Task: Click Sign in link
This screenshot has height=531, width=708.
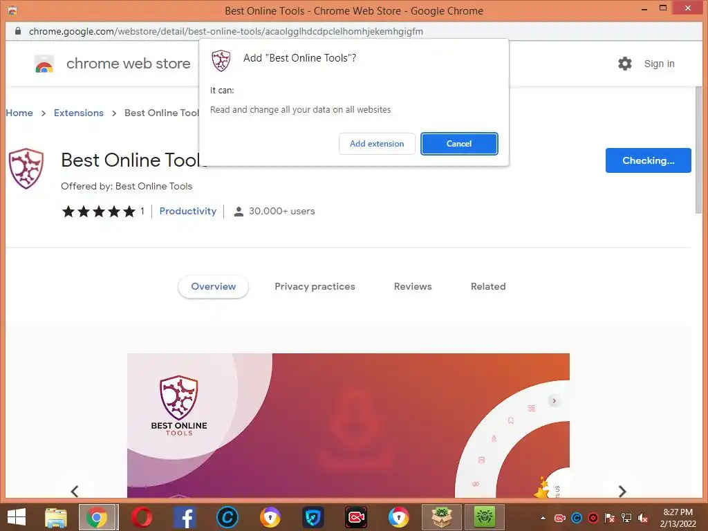Action: pos(659,64)
